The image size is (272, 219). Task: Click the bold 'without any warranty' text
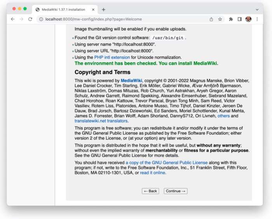coord(218,145)
